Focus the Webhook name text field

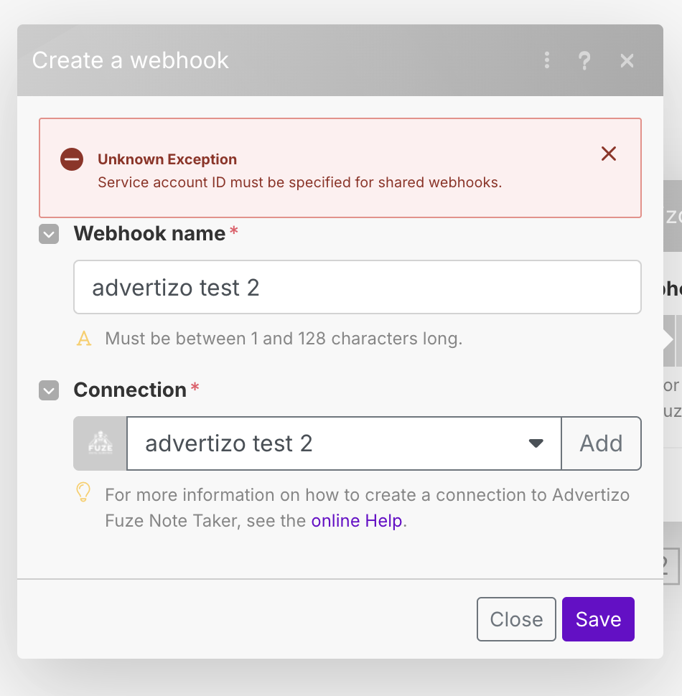(357, 287)
